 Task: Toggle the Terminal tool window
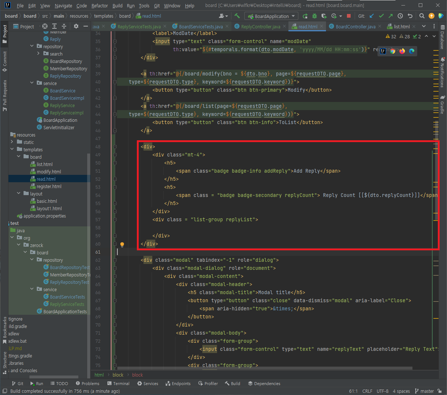coord(118,383)
